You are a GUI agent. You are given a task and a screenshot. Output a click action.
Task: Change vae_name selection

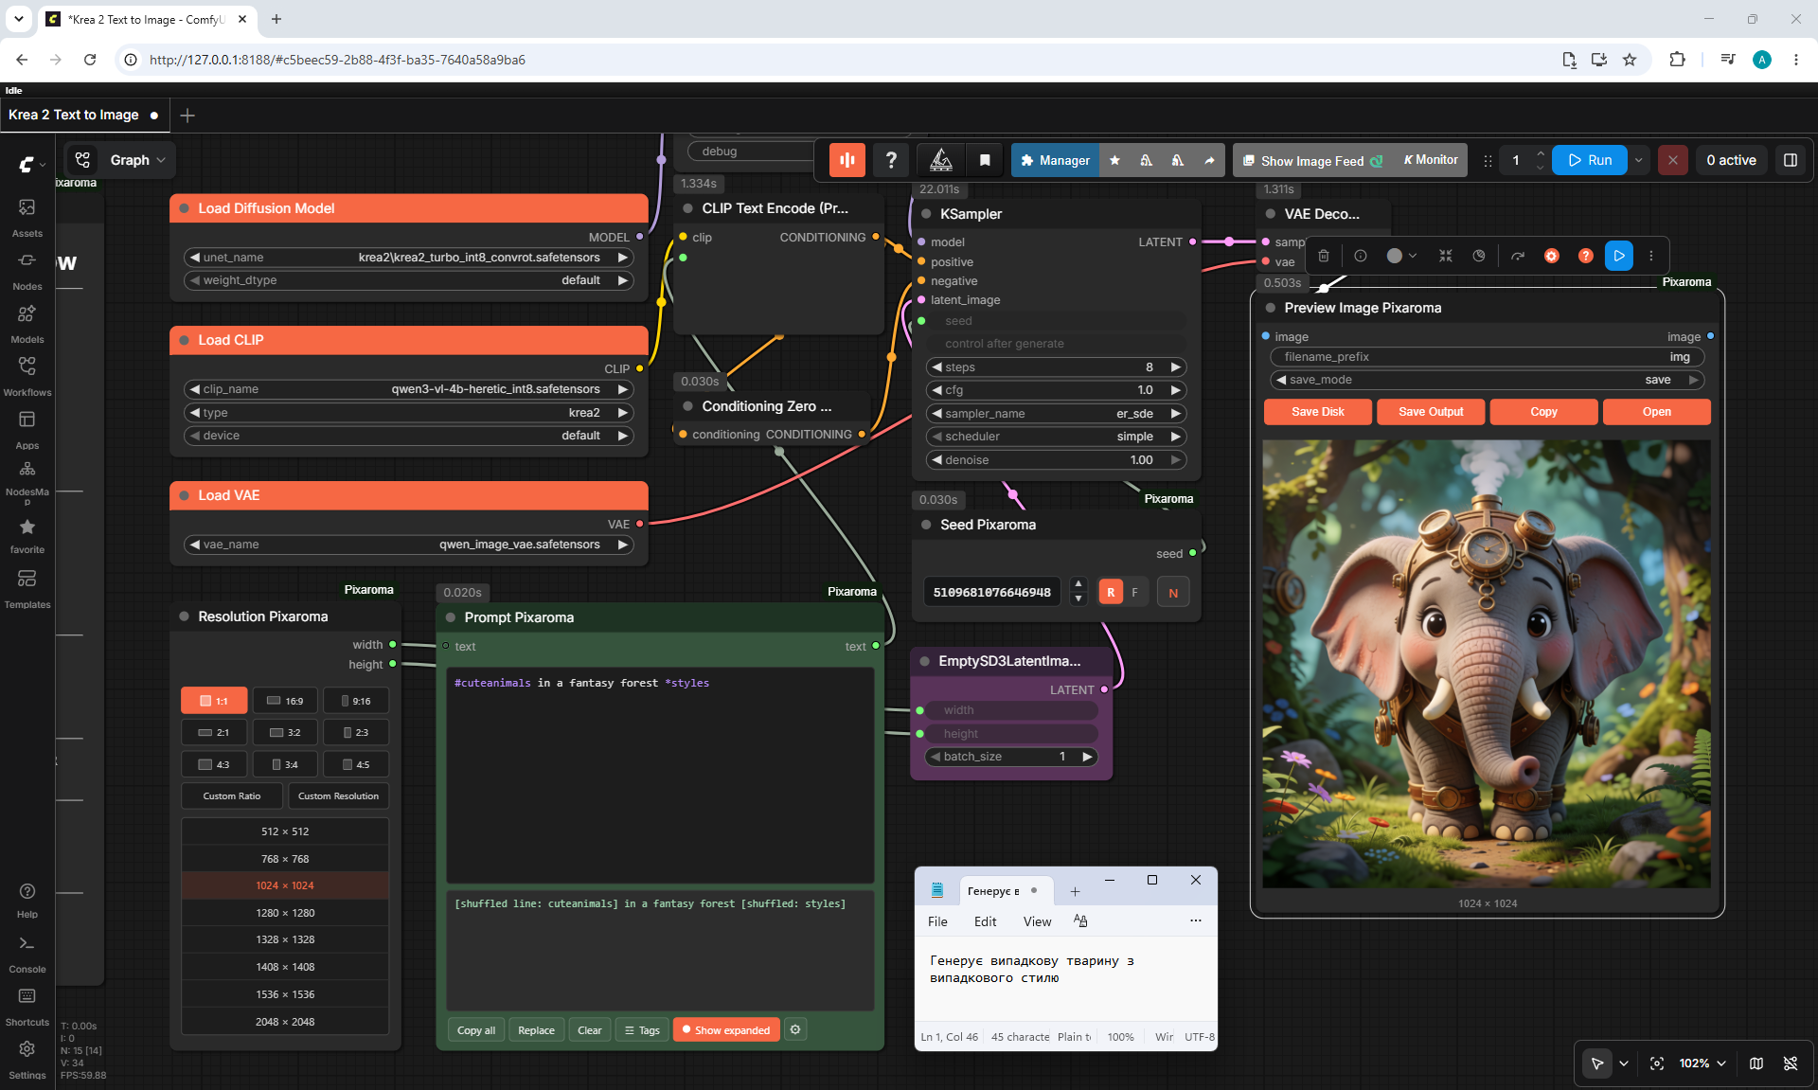(408, 545)
